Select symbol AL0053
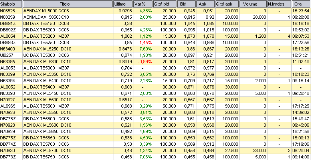The width and height of the screenshot is (311, 160). point(8,68)
